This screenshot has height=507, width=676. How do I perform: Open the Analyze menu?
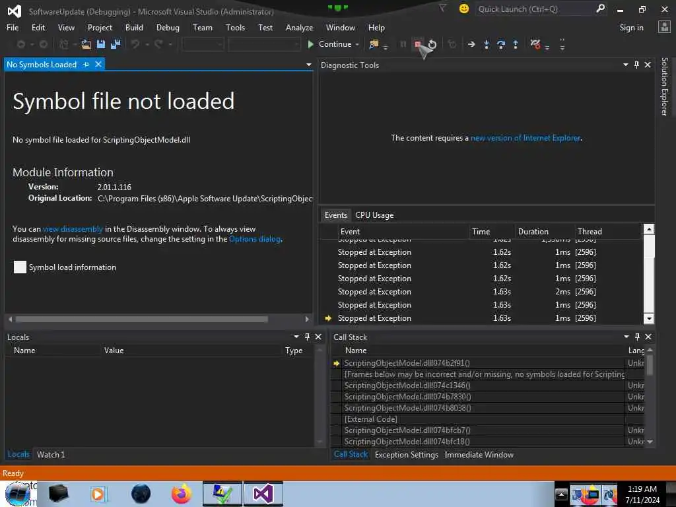click(299, 27)
